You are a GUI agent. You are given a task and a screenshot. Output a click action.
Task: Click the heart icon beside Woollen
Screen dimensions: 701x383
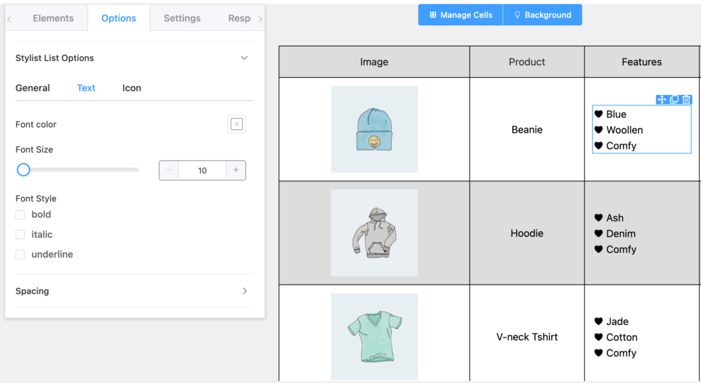[x=598, y=130]
